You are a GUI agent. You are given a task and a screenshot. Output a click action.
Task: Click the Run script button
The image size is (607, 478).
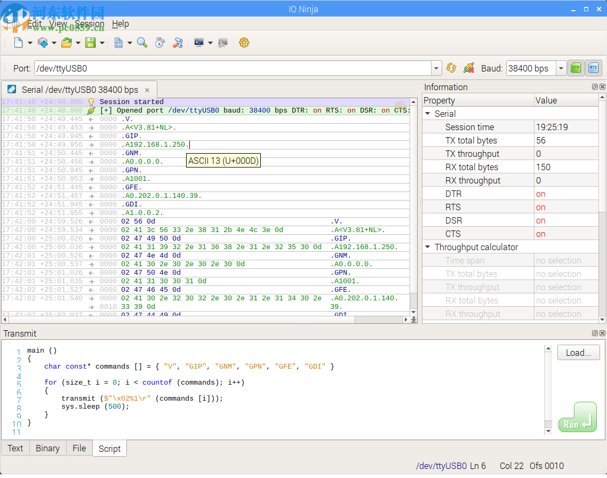577,417
